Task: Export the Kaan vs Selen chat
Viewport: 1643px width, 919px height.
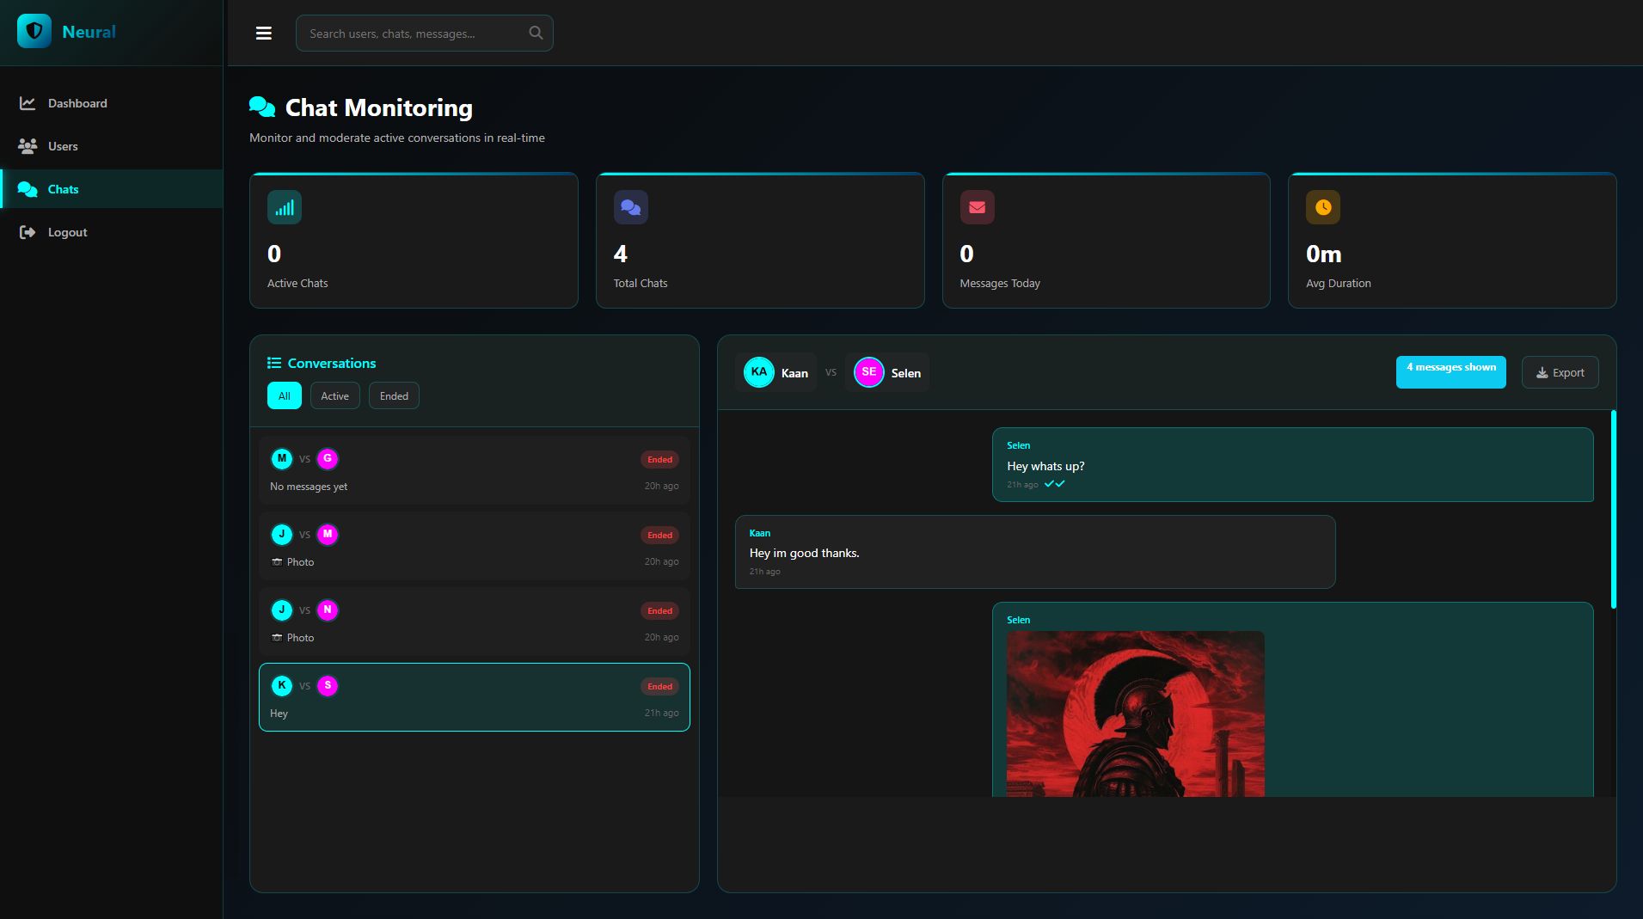Action: click(x=1560, y=372)
